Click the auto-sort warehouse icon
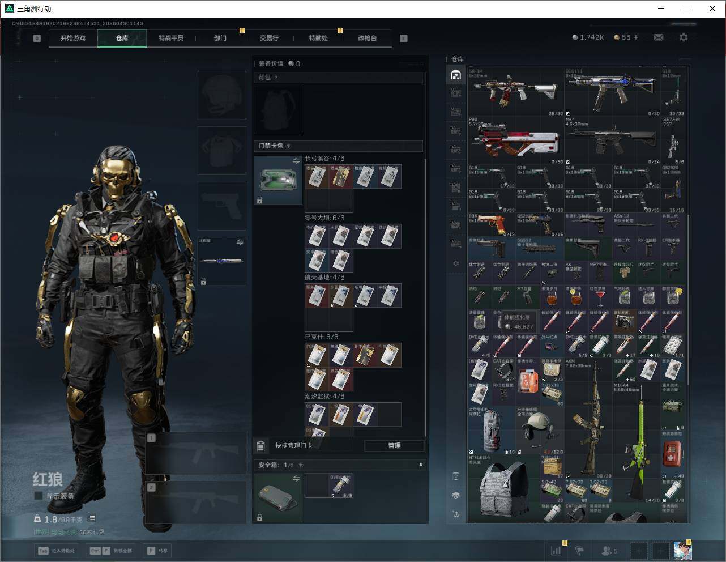 click(456, 514)
